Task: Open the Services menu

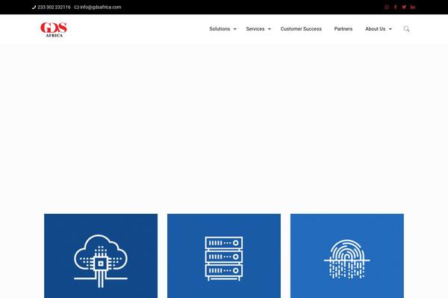Action: tap(255, 29)
